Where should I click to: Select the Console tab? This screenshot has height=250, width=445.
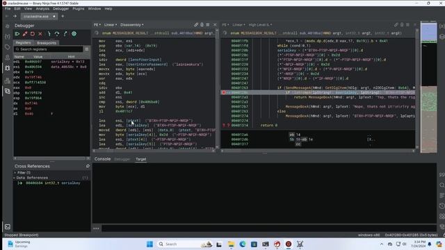(102, 159)
